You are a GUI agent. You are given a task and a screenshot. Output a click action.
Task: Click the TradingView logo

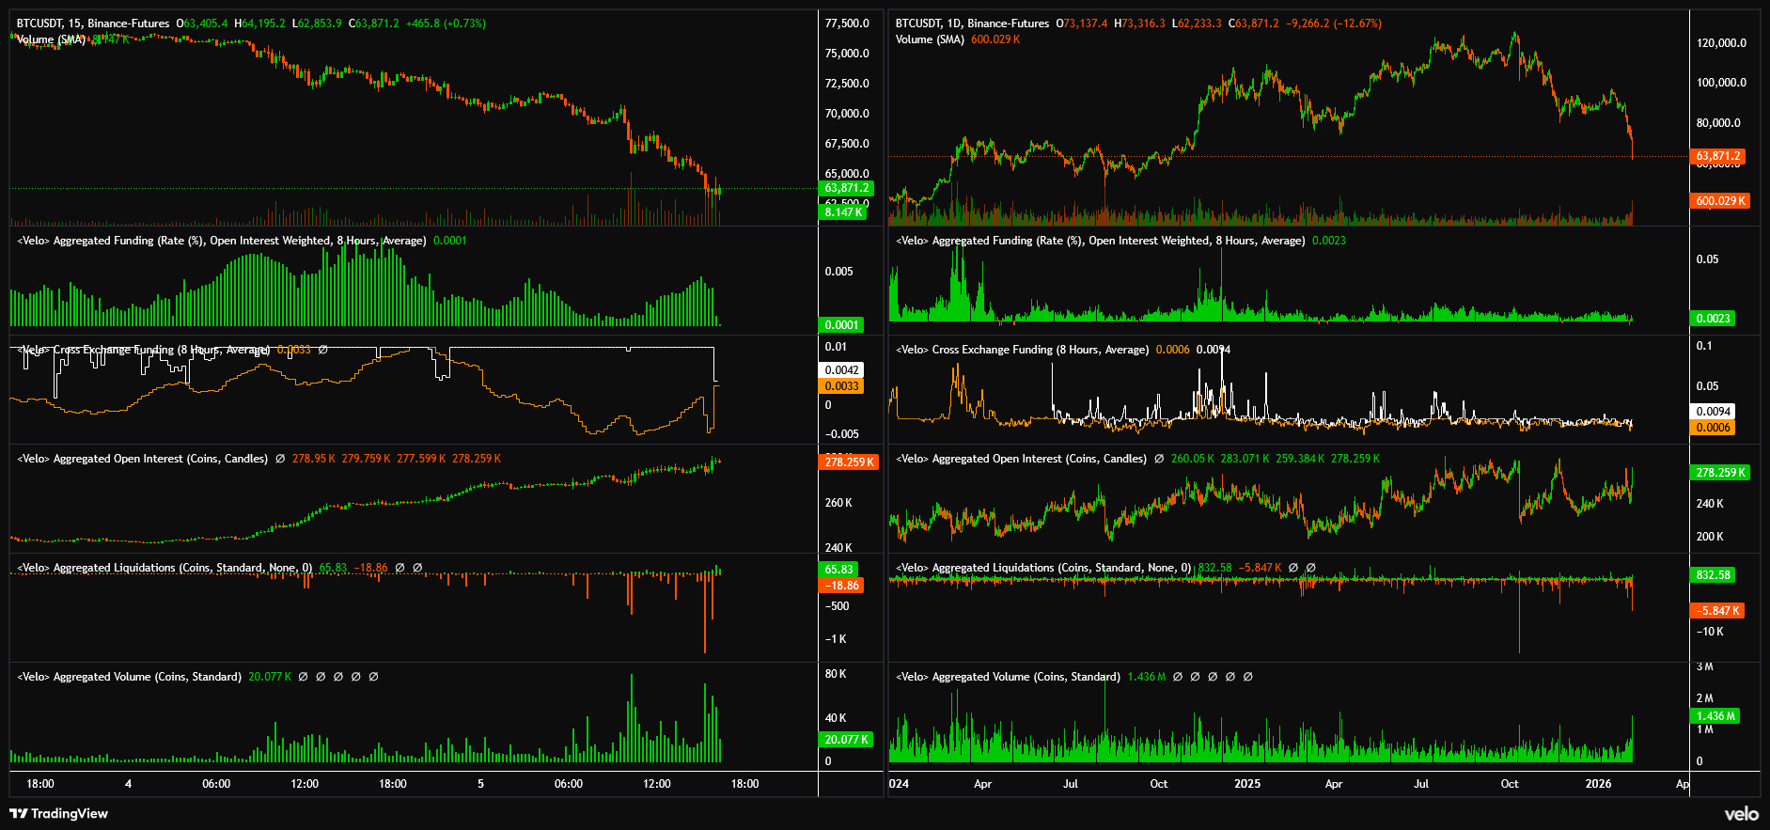pyautogui.click(x=59, y=814)
